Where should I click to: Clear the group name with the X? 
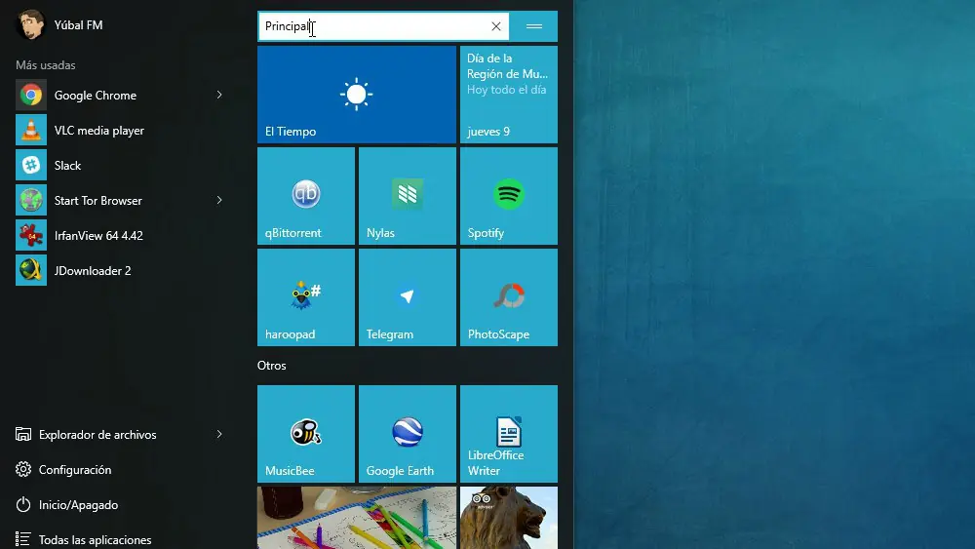coord(496,26)
